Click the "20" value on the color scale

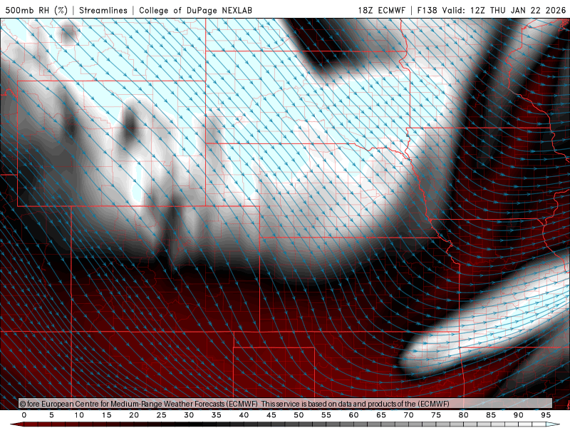click(134, 415)
